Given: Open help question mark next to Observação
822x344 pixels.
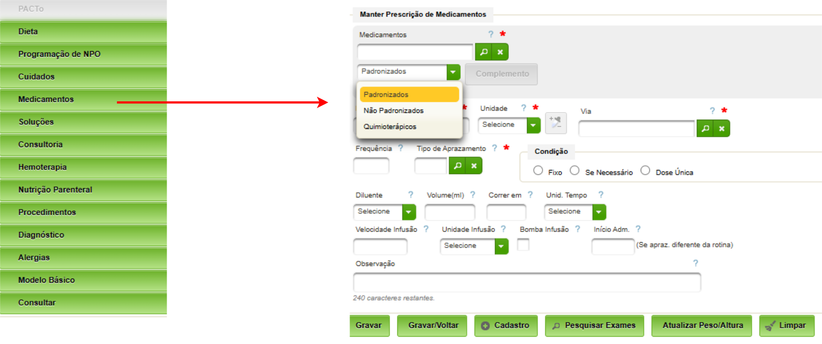Looking at the screenshot, I should tap(695, 263).
